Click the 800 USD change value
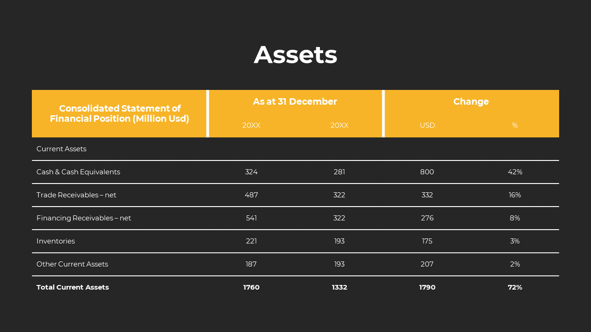The height and width of the screenshot is (332, 591). pyautogui.click(x=427, y=172)
